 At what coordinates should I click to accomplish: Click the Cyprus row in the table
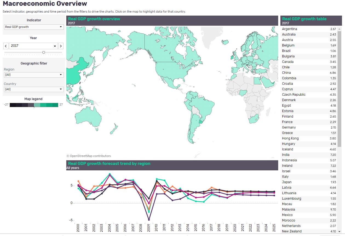tap(309, 89)
